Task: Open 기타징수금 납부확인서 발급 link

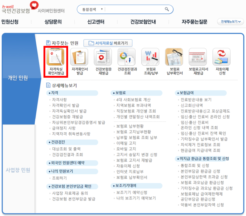Action: point(204,139)
